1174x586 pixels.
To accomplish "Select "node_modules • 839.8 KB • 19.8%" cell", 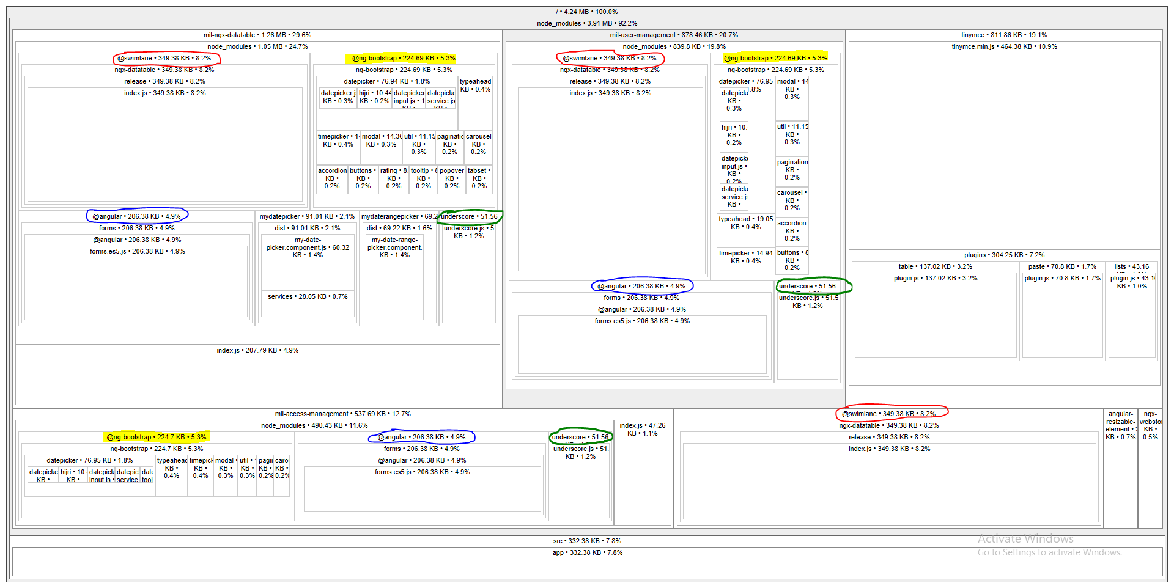I will [674, 46].
